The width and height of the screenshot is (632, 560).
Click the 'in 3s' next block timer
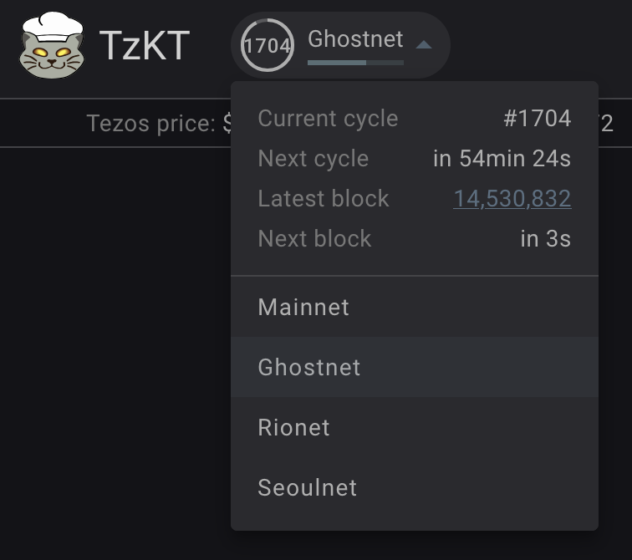[545, 239]
